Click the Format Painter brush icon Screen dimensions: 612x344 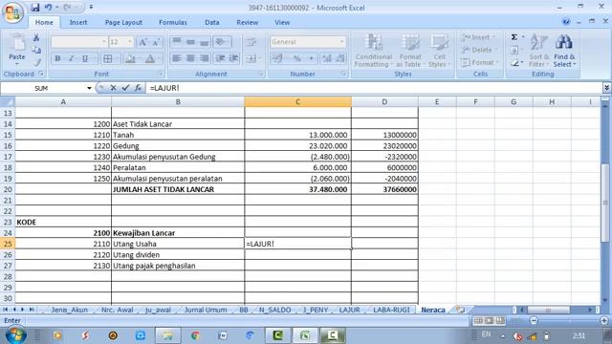point(37,62)
